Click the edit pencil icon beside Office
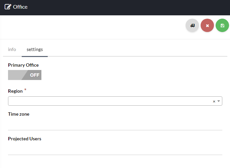This screenshot has width=230, height=168. (x=8, y=7)
